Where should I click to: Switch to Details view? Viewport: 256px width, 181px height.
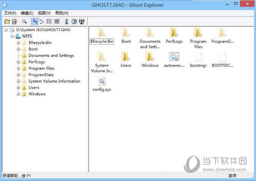coord(57,21)
